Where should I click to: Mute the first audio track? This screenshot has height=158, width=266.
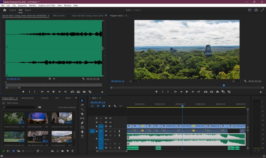(x=111, y=131)
